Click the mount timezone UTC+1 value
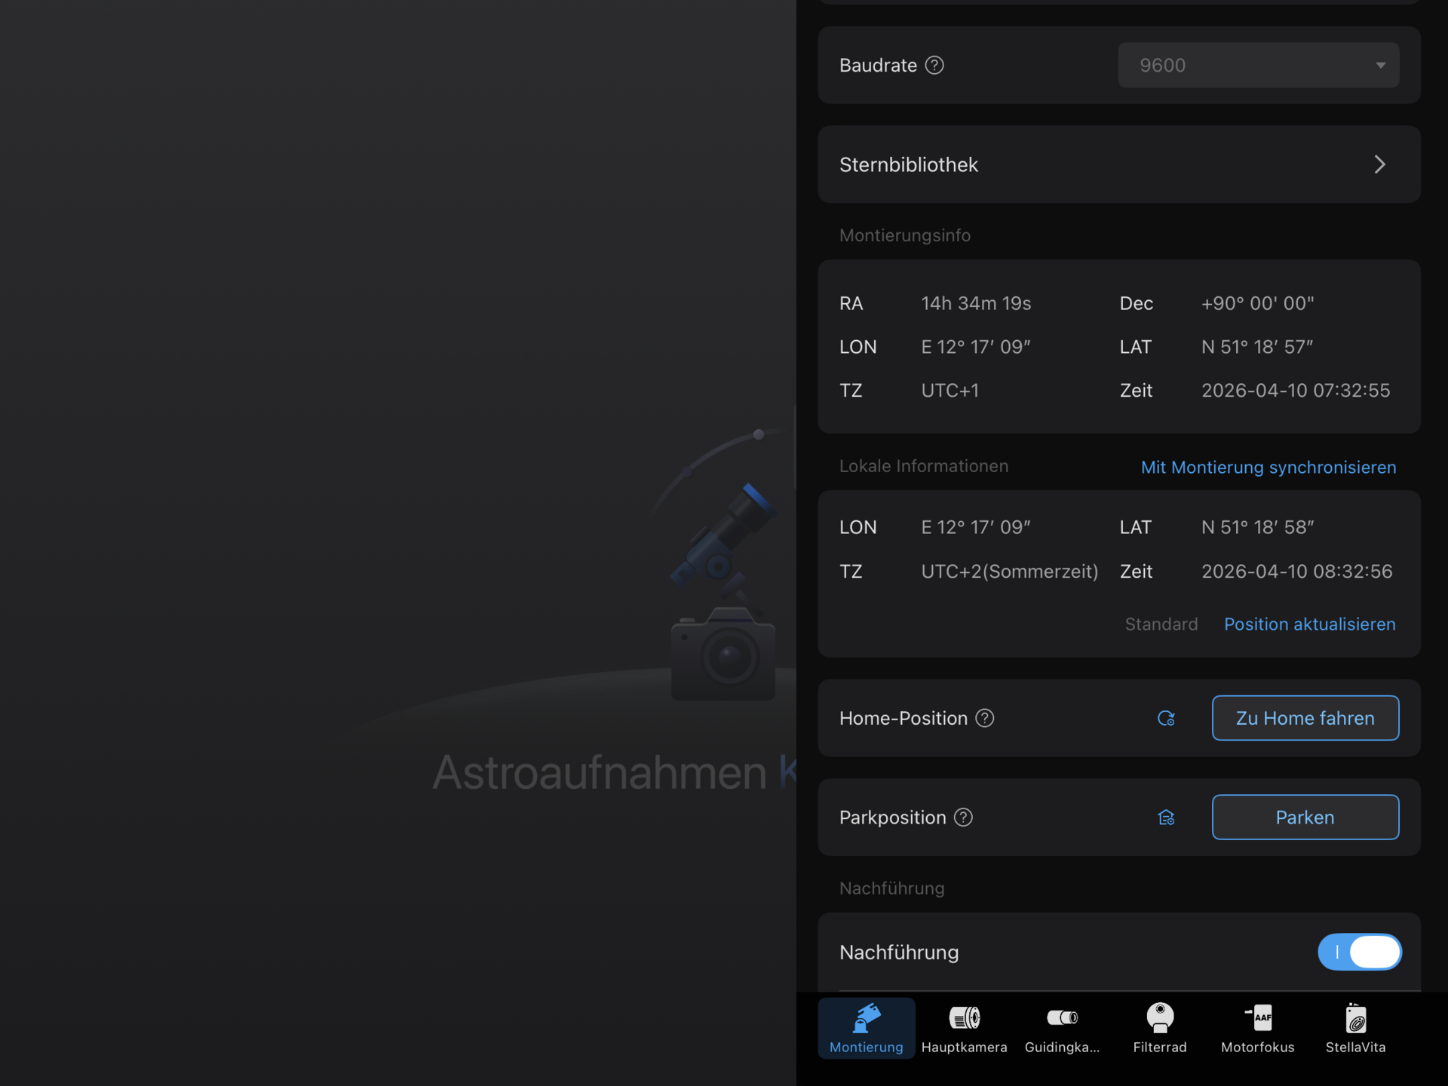This screenshot has width=1448, height=1086. pyautogui.click(x=950, y=391)
